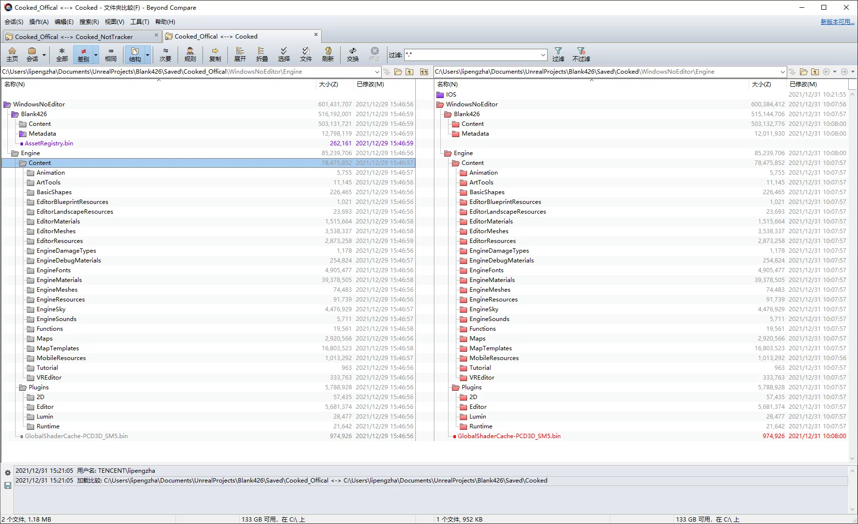The height and width of the screenshot is (524, 858).
Task: Open the 结构 (Structure) dropdown arrow
Action: 148,55
